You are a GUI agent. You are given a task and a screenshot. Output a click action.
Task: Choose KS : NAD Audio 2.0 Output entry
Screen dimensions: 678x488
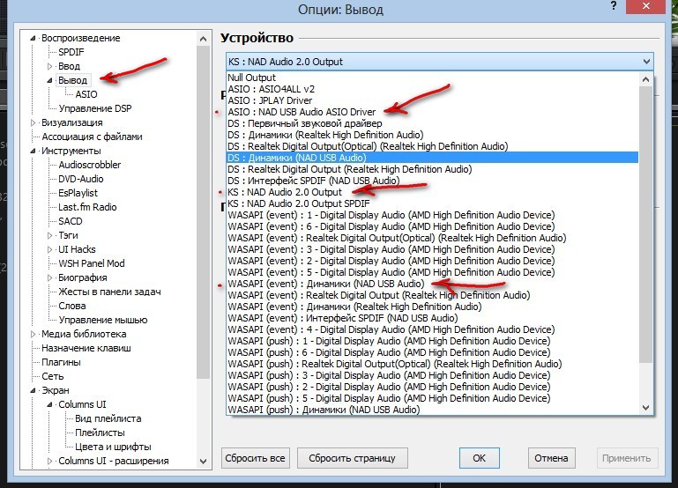[x=432, y=192]
